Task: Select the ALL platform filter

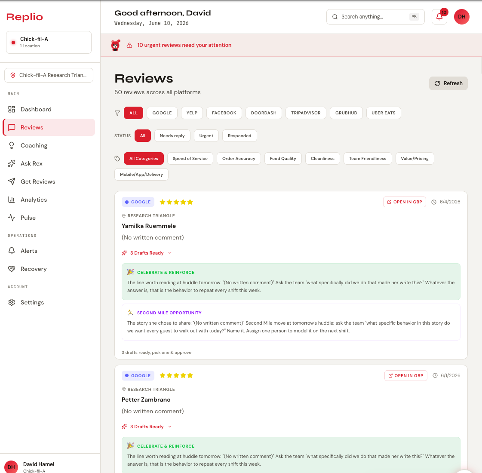Action: 133,113
